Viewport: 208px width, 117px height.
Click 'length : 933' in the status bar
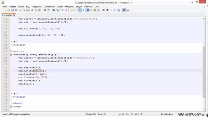coord(91,114)
